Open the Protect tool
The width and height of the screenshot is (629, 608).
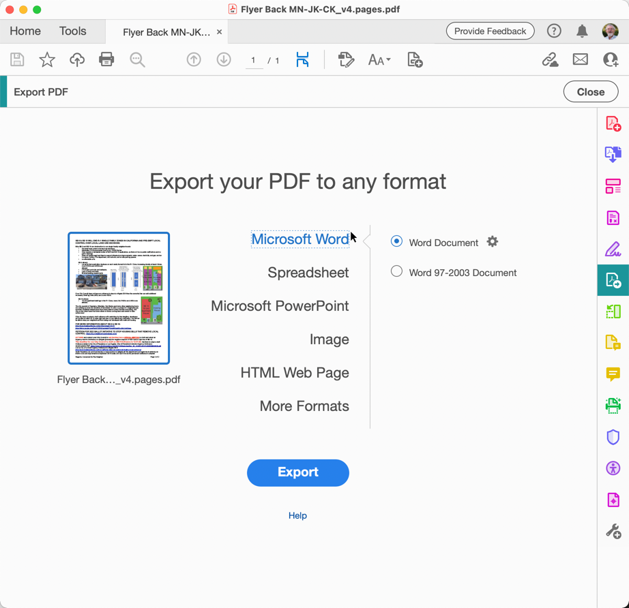[612, 437]
